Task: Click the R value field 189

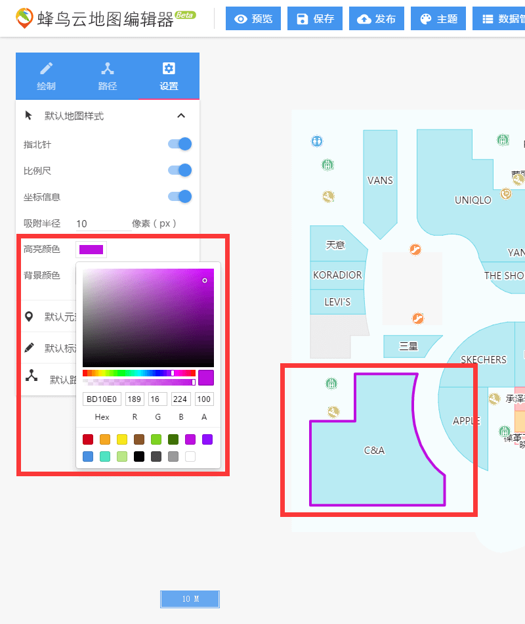Action: click(135, 399)
